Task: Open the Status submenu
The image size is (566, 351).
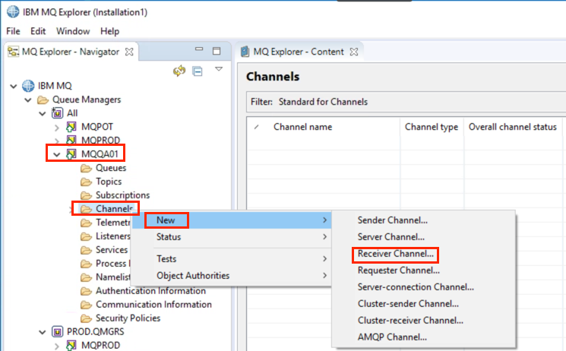Action: click(232, 237)
